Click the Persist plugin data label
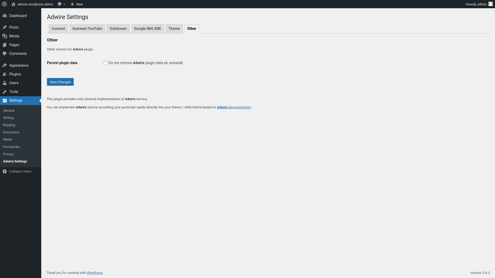 [62, 63]
